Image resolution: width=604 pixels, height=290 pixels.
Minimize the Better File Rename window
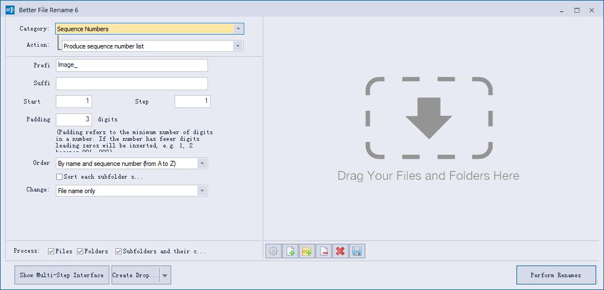point(562,11)
